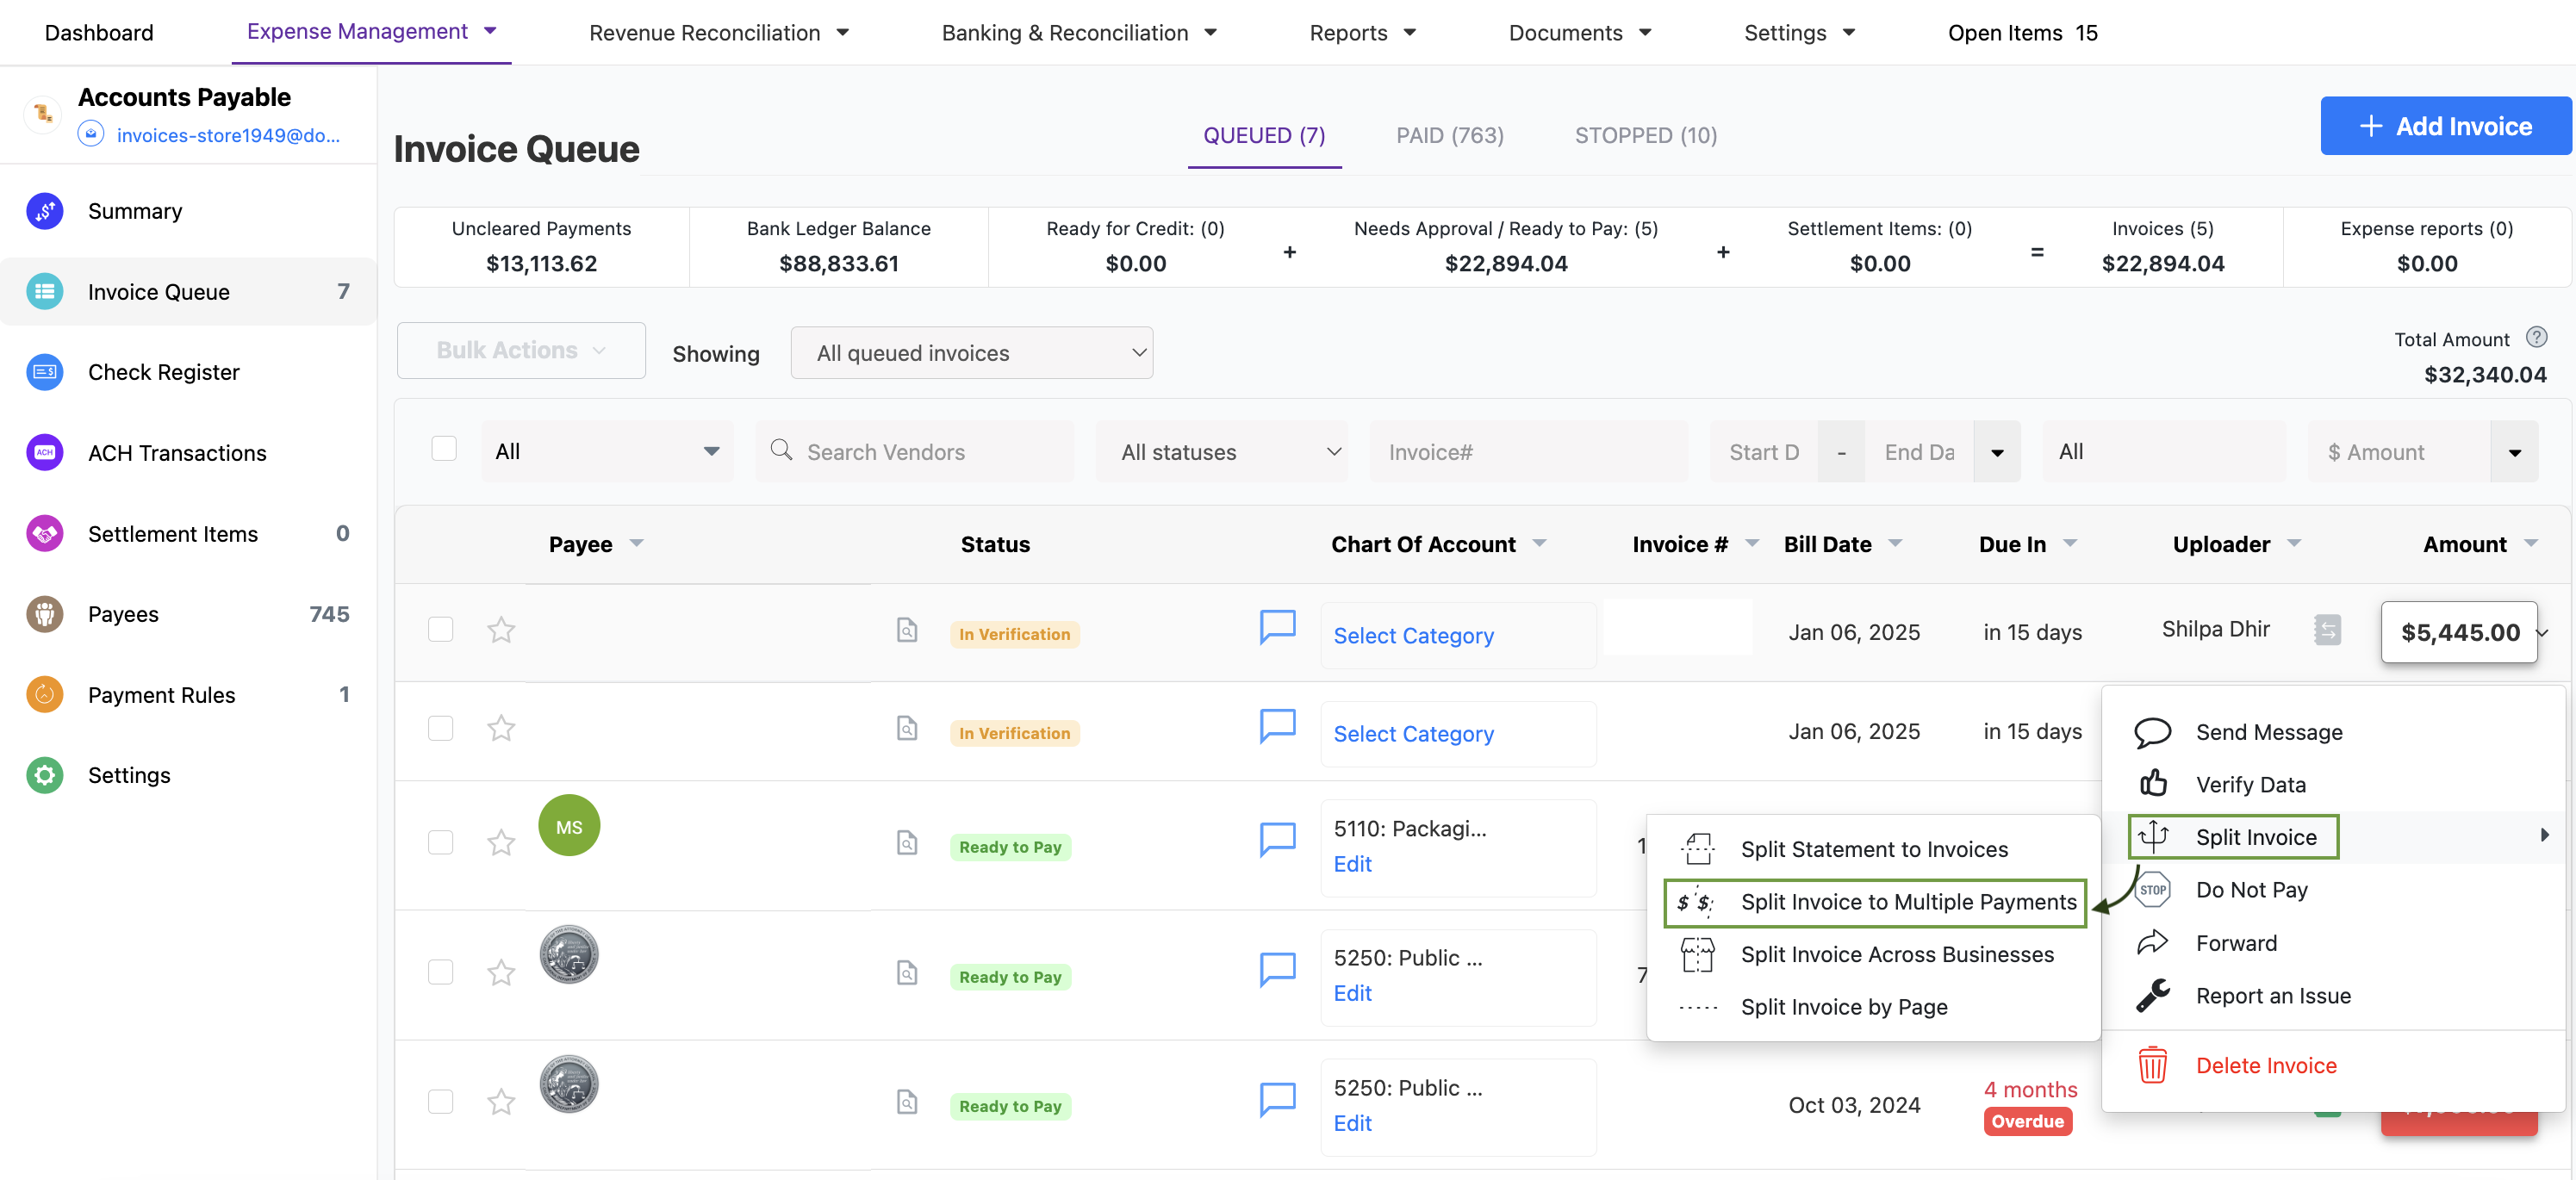
Task: Click the Add Invoice button
Action: (2445, 125)
